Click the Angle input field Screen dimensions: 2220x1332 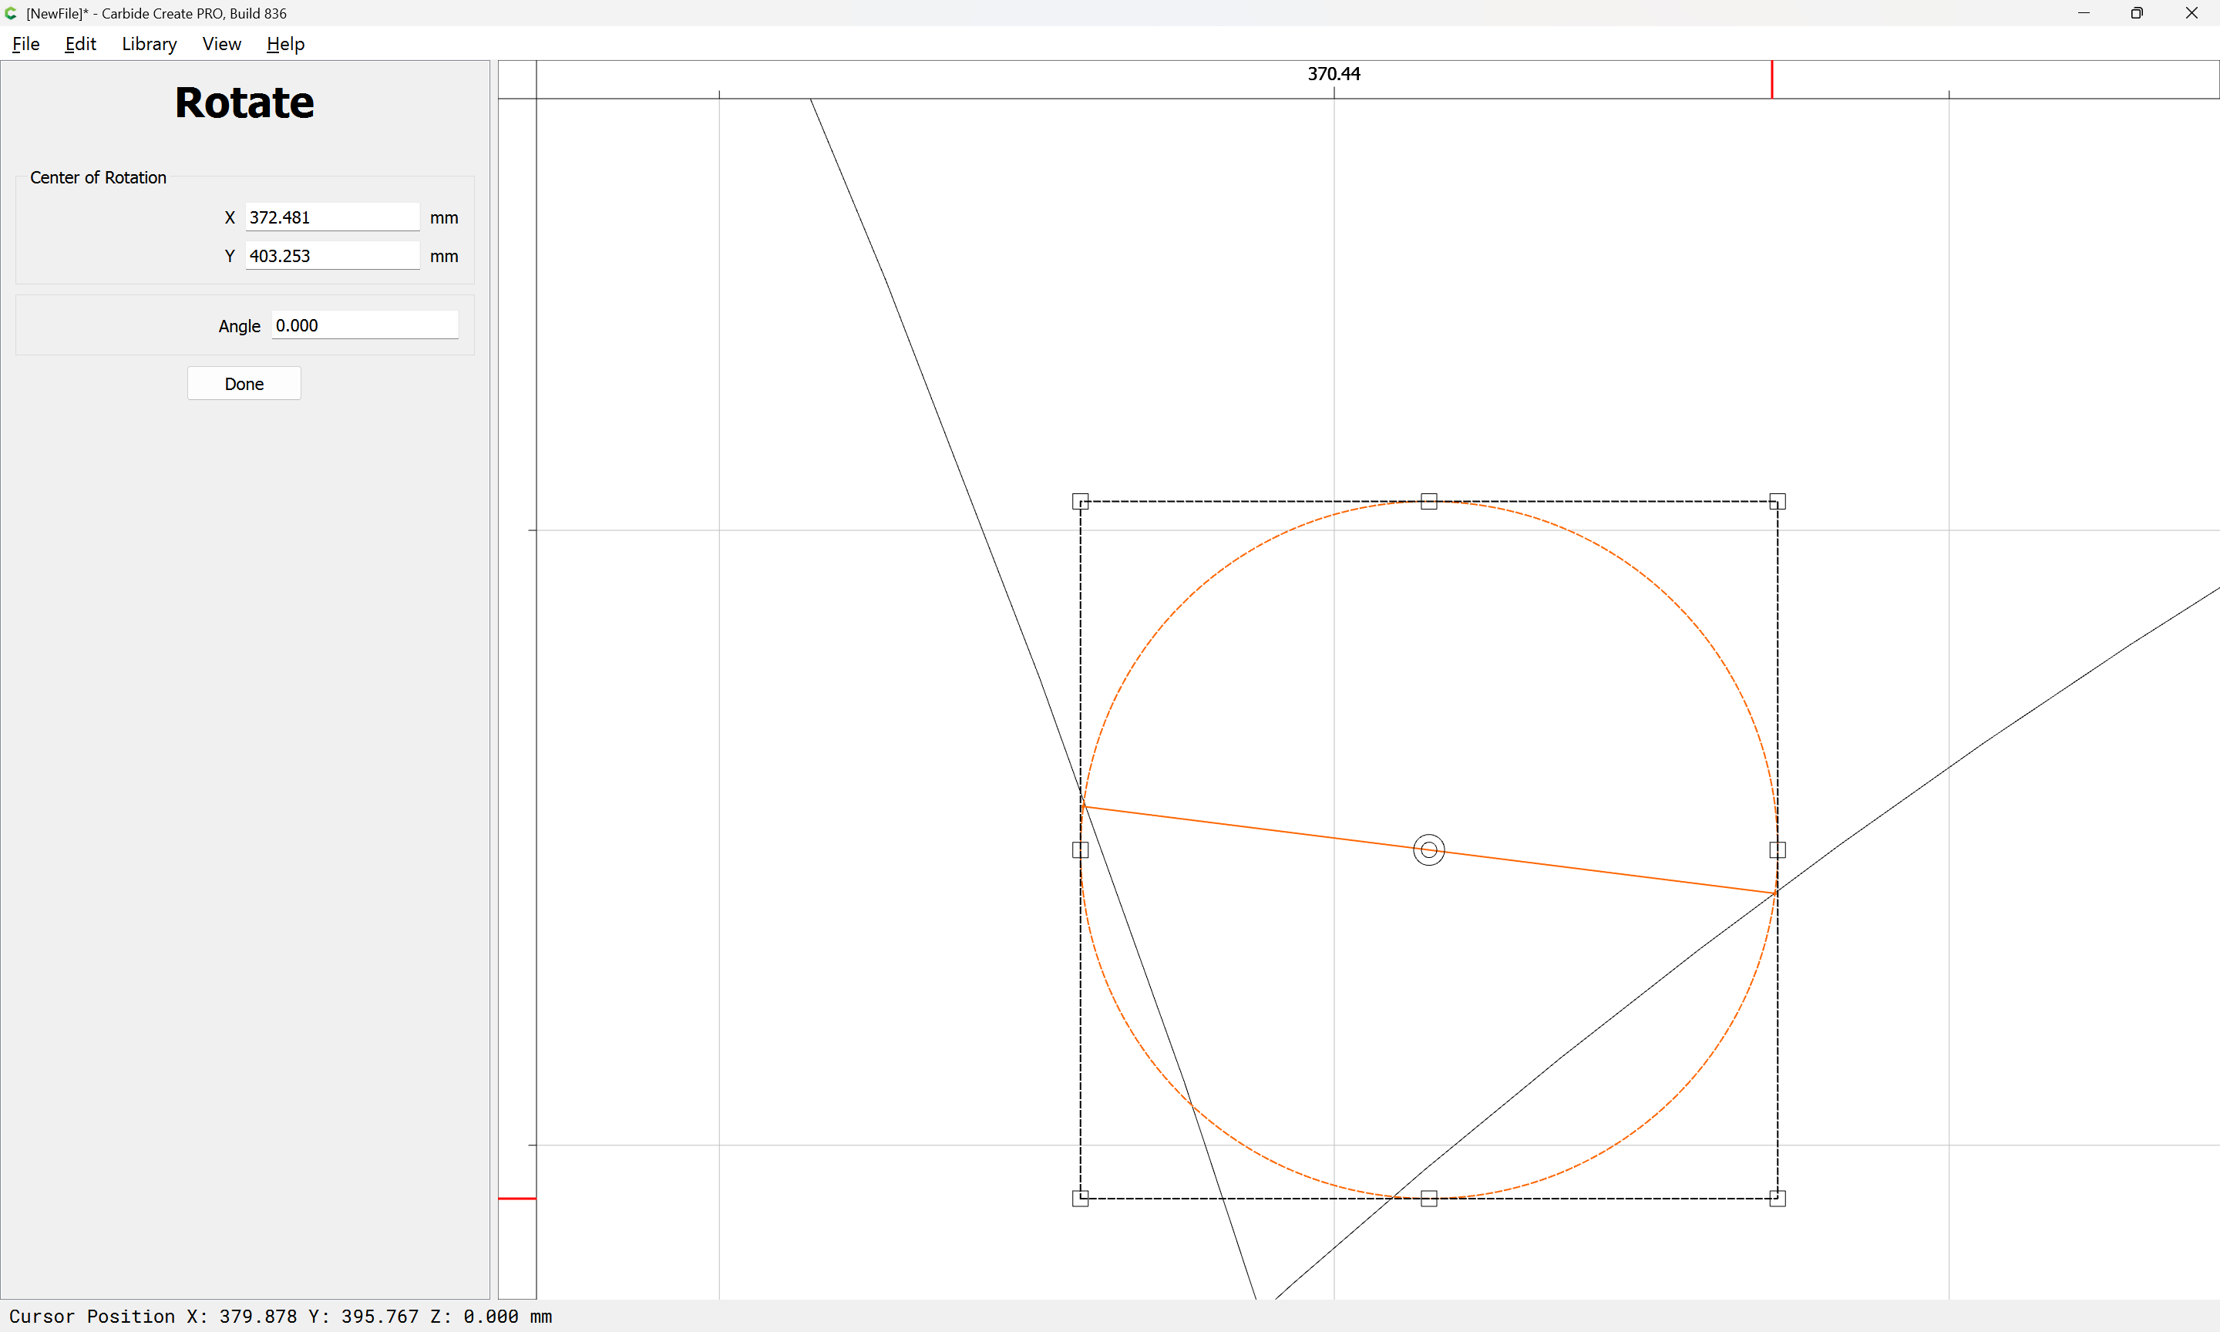click(365, 325)
